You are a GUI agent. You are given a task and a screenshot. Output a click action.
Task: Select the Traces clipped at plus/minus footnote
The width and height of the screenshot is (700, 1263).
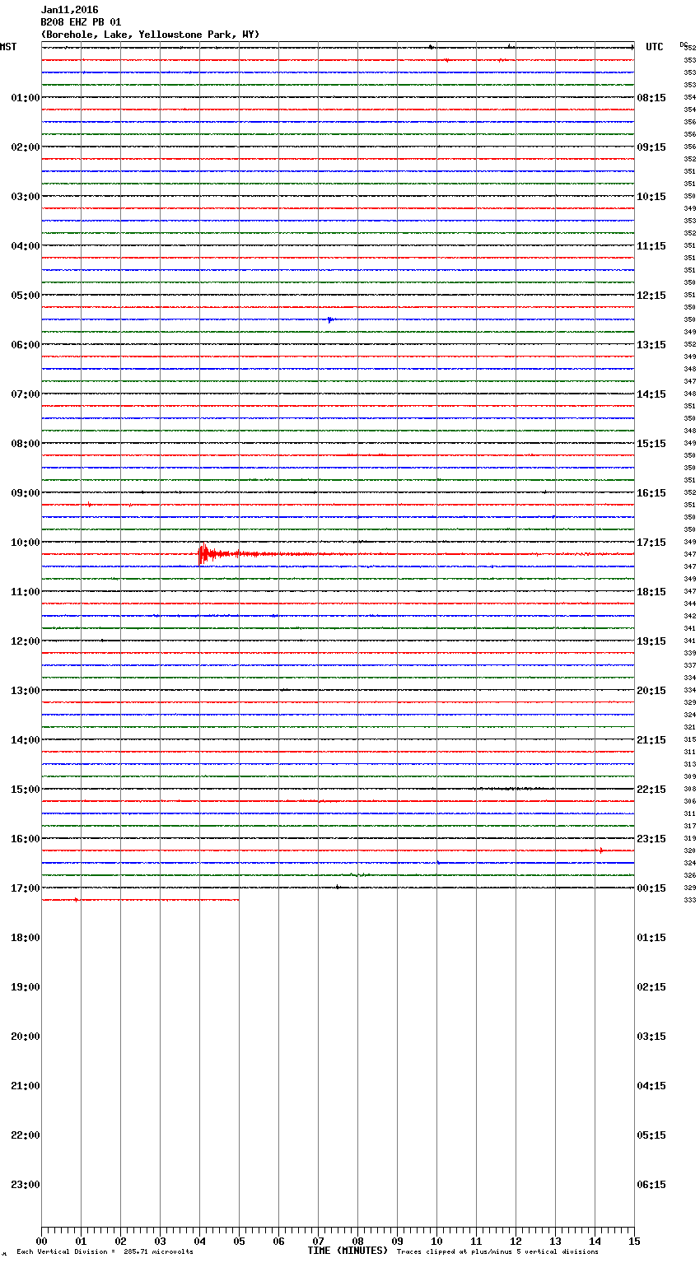click(497, 1251)
